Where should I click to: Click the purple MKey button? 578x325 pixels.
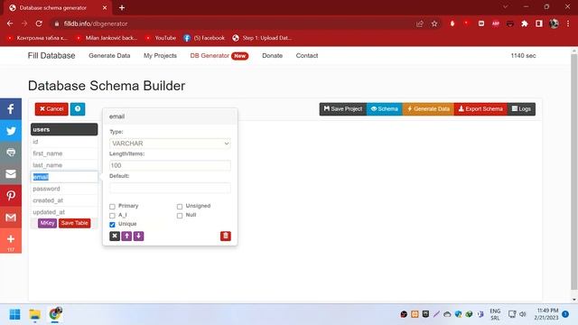pos(47,223)
